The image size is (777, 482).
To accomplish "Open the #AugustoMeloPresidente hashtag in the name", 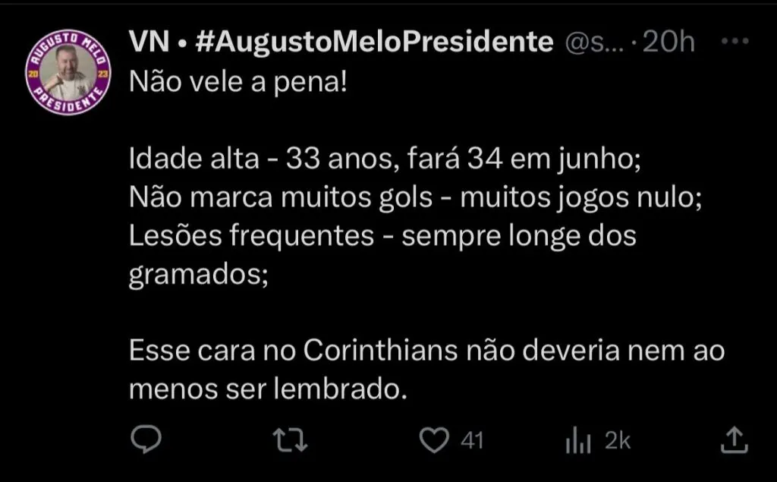I will click(x=374, y=43).
